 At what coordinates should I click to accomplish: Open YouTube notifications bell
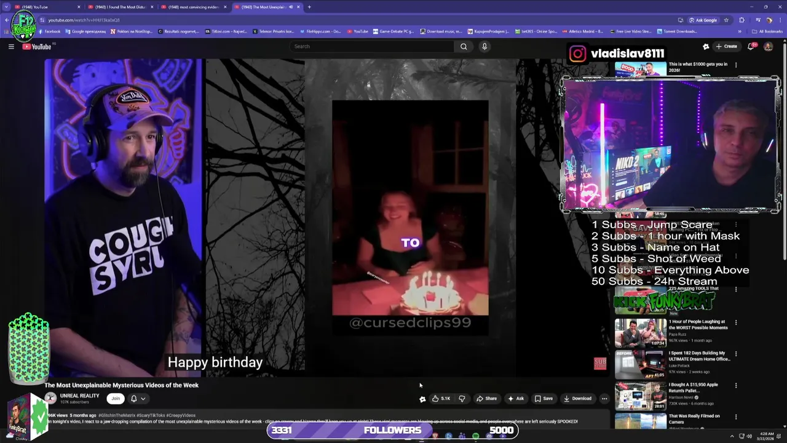coord(751,46)
